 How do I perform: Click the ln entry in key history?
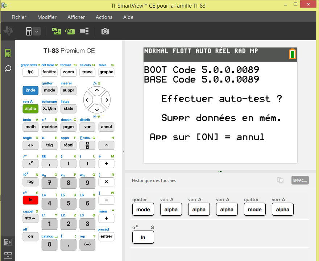[x=143, y=237]
